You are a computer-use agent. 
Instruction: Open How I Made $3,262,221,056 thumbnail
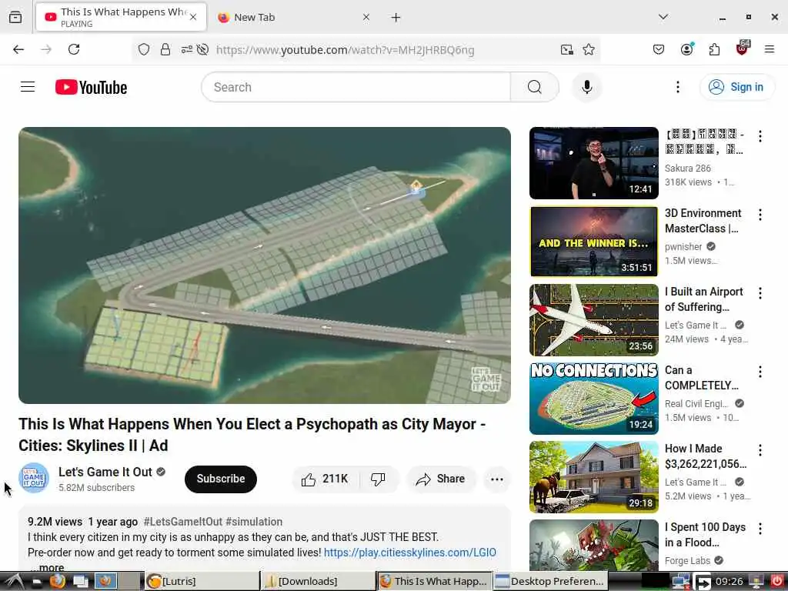point(593,476)
